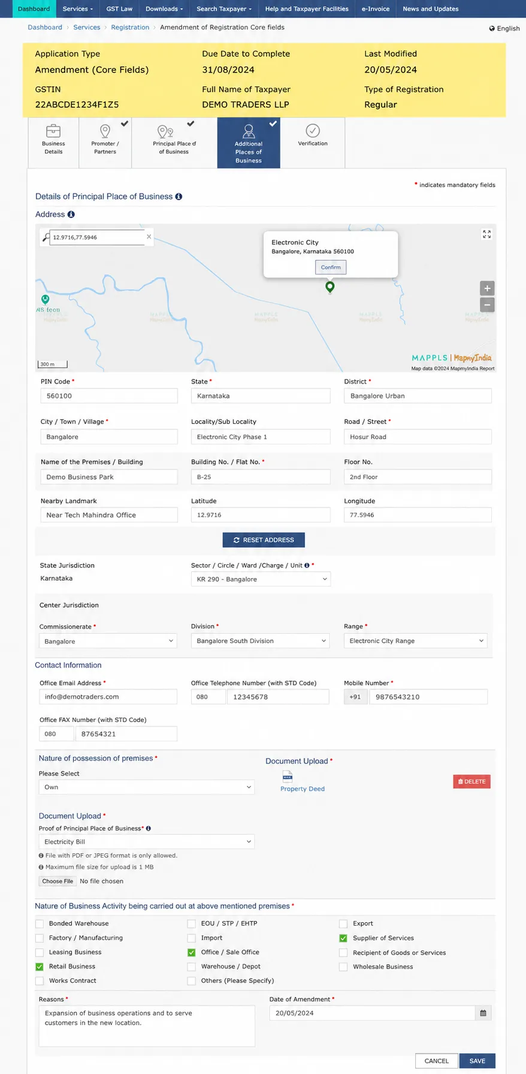This screenshot has height=1074, width=526.
Task: Open the Date of Amendment calendar picker
Action: 483,1013
